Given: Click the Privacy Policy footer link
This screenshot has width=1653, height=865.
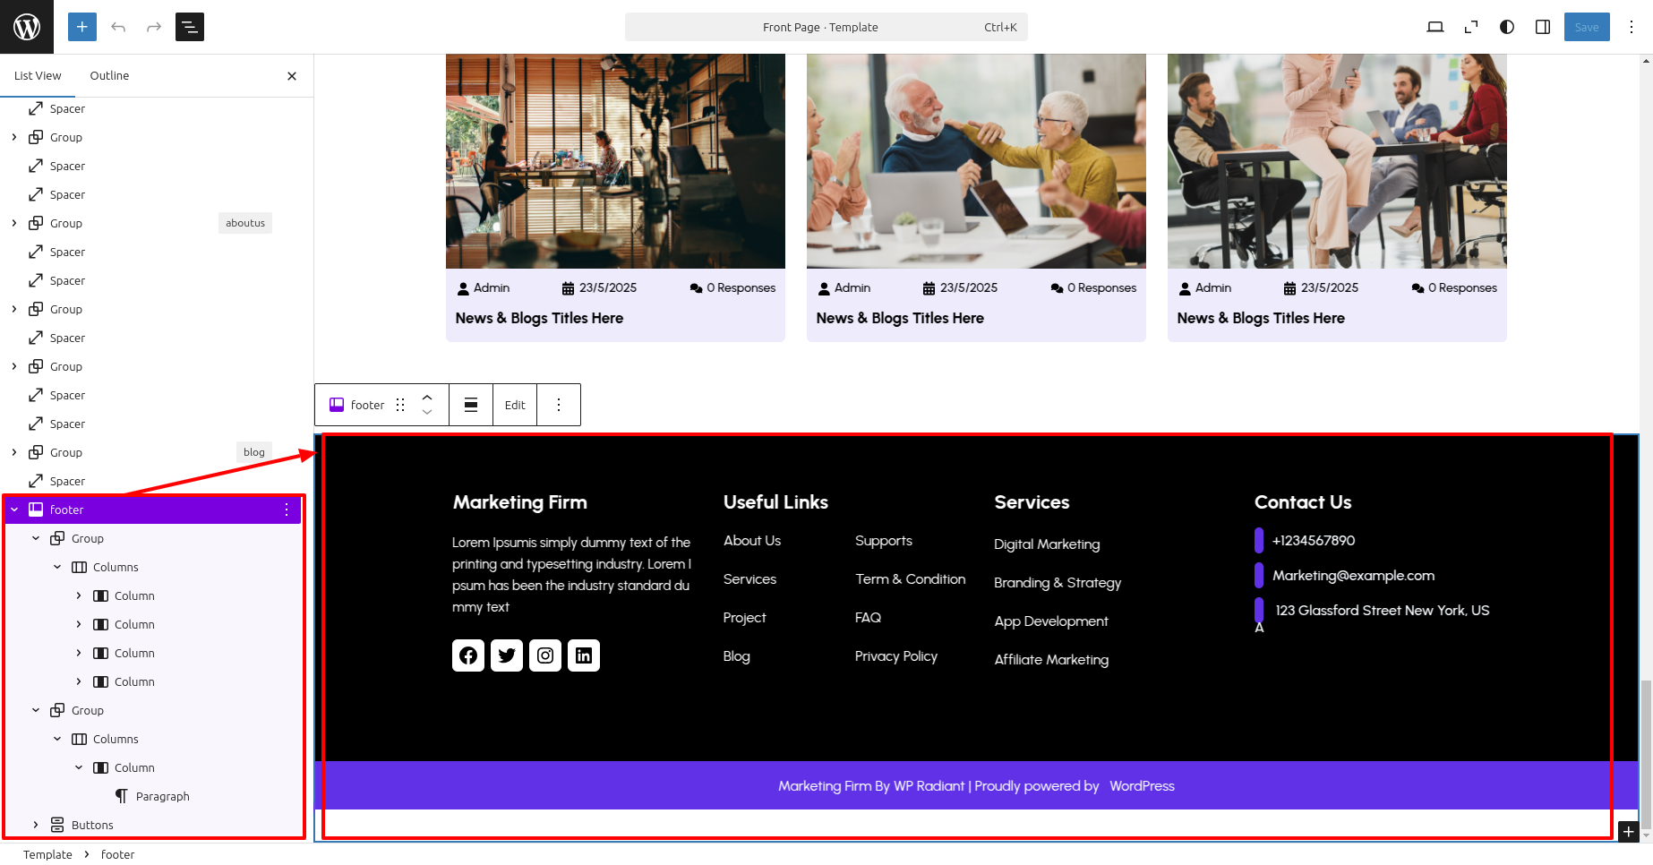Looking at the screenshot, I should (896, 656).
